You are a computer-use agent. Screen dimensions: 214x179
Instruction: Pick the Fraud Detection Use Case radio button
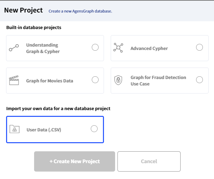coord(199,80)
